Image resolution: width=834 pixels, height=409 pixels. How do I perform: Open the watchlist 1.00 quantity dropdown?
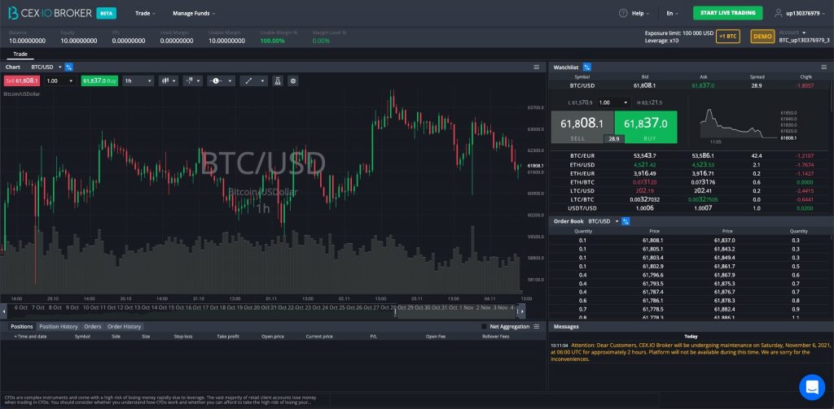click(x=613, y=102)
